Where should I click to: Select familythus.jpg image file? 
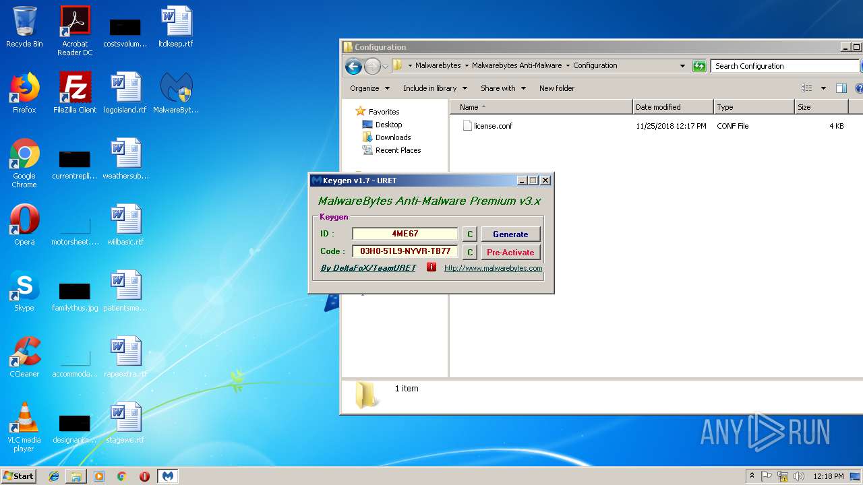(75, 295)
